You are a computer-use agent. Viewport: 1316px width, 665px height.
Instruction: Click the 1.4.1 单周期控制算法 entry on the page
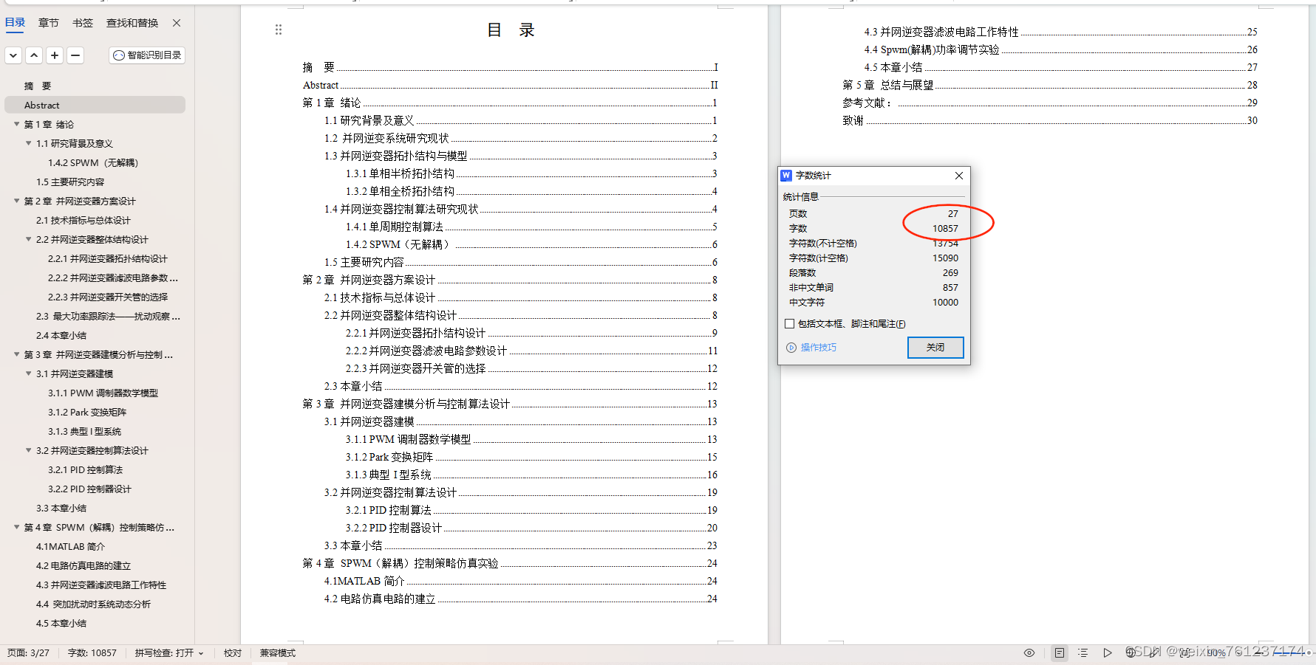tap(531, 227)
